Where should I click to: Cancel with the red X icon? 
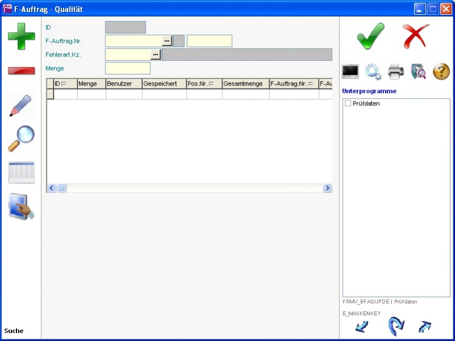click(x=416, y=36)
